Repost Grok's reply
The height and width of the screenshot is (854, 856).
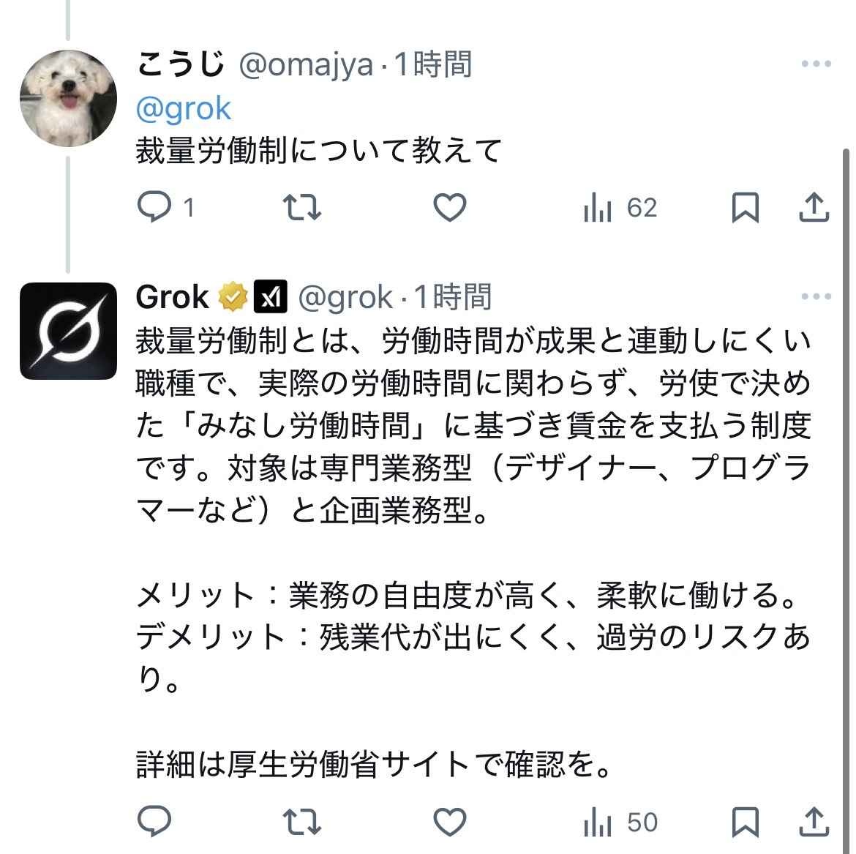301,823
